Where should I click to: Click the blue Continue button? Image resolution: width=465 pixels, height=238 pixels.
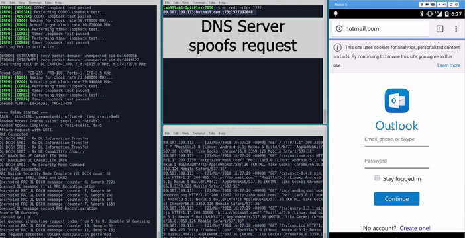click(x=397, y=198)
